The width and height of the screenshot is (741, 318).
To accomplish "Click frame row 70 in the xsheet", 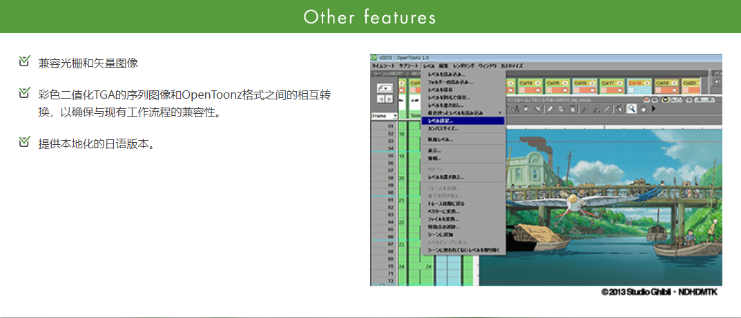I will click(385, 266).
